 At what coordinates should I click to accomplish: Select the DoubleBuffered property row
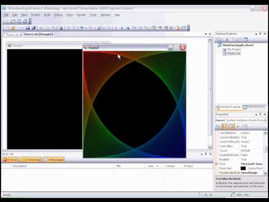coord(240,155)
